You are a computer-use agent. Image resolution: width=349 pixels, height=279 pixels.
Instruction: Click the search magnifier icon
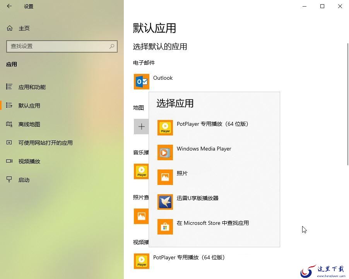[112, 46]
